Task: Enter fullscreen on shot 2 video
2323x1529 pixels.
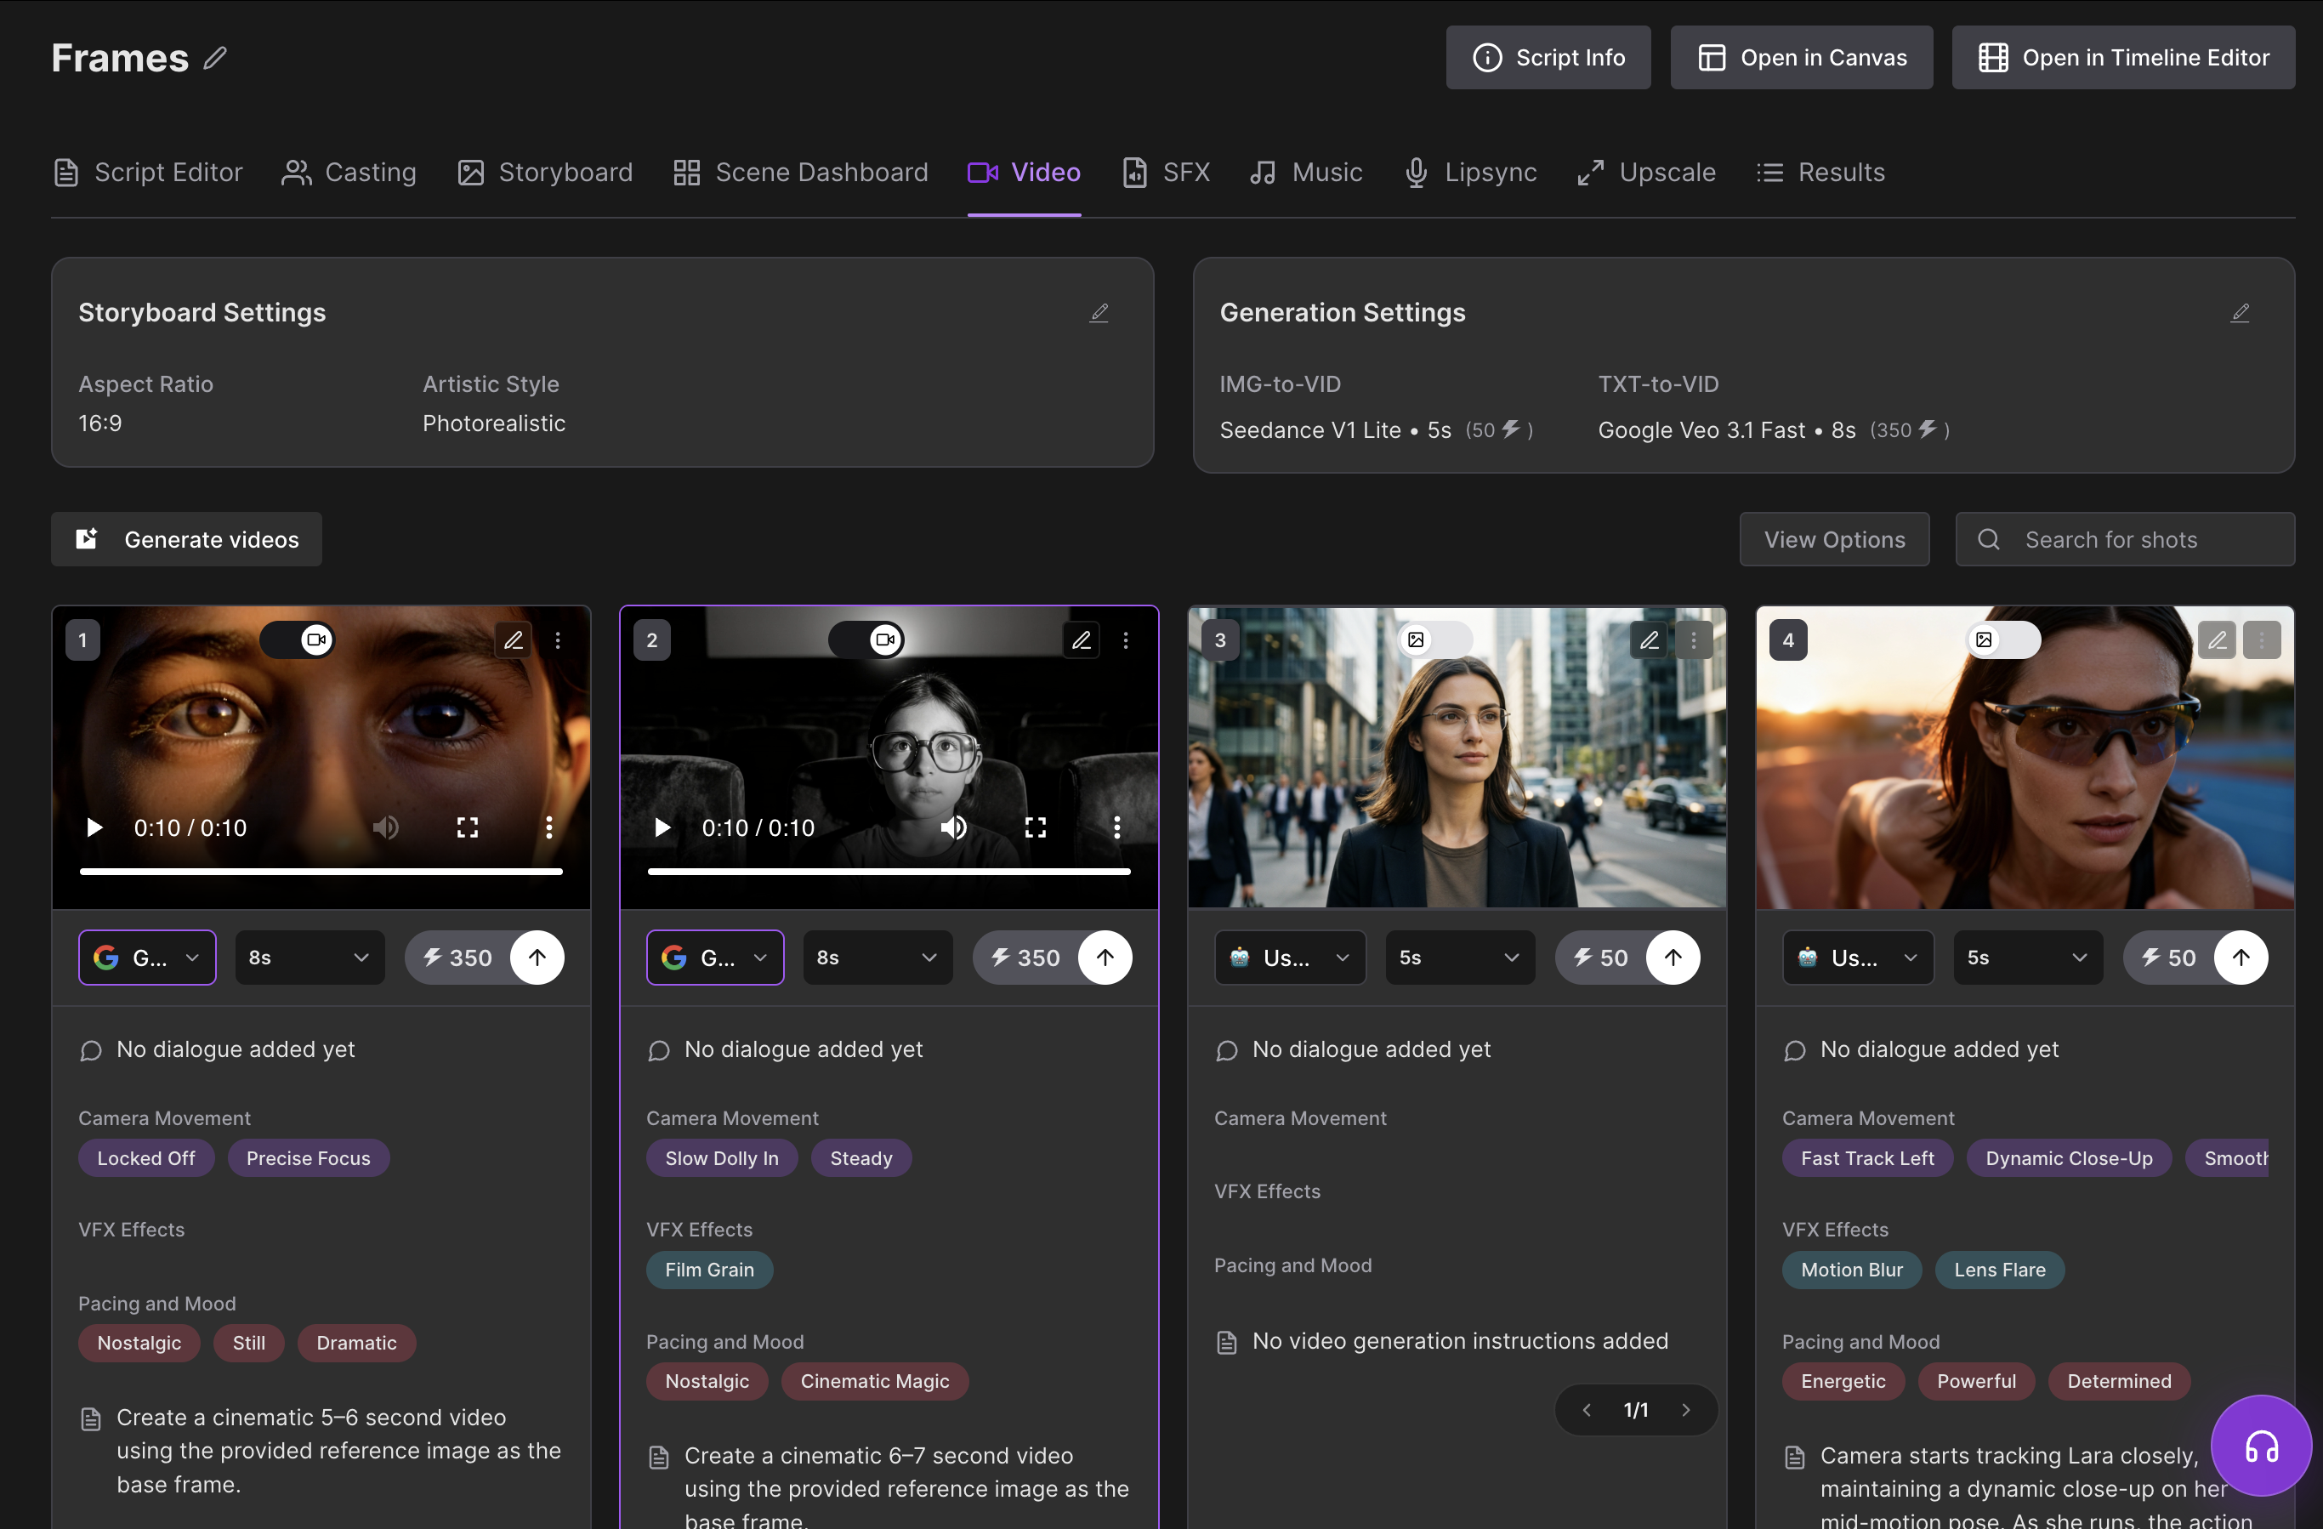Action: pos(1036,828)
